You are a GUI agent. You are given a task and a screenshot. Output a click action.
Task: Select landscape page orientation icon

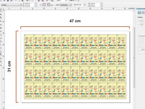[44, 5]
